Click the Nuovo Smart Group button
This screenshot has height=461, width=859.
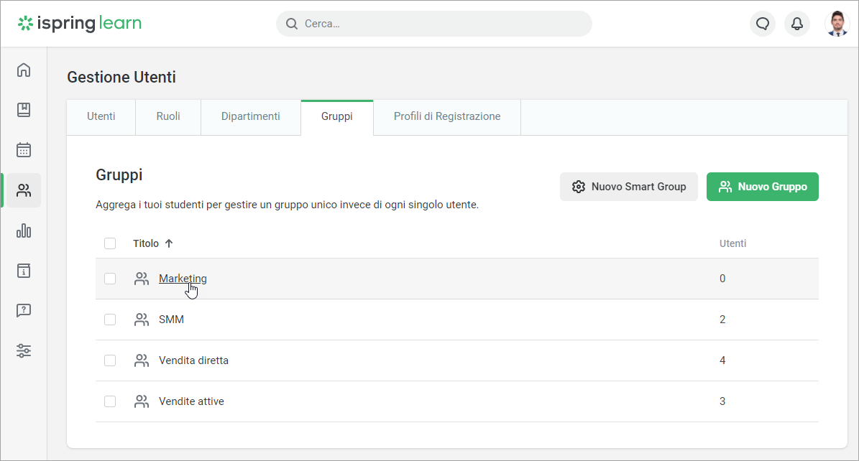628,187
